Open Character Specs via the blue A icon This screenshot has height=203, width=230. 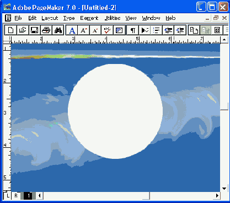[72, 30]
